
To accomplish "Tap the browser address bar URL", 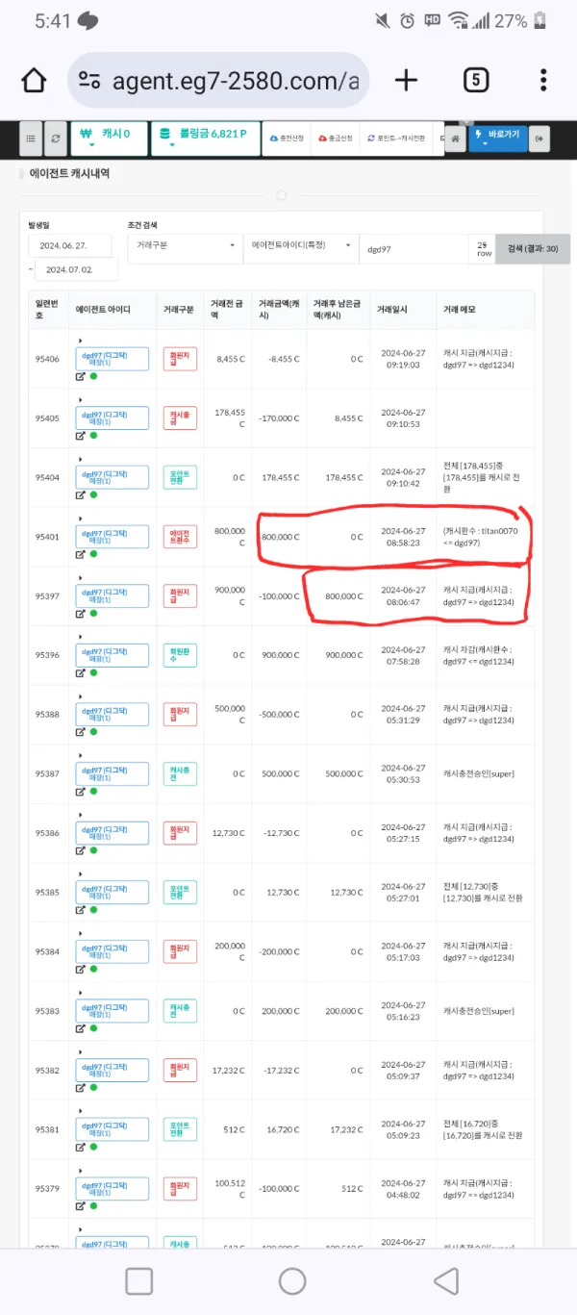I will (235, 81).
